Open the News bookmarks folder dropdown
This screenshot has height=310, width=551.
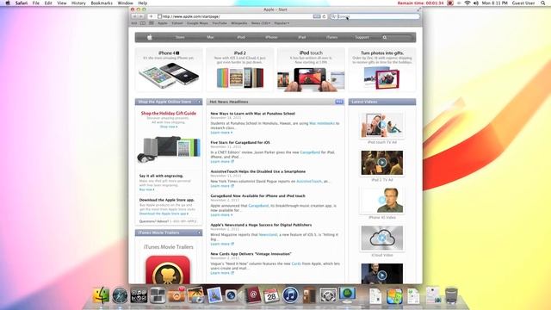point(260,23)
